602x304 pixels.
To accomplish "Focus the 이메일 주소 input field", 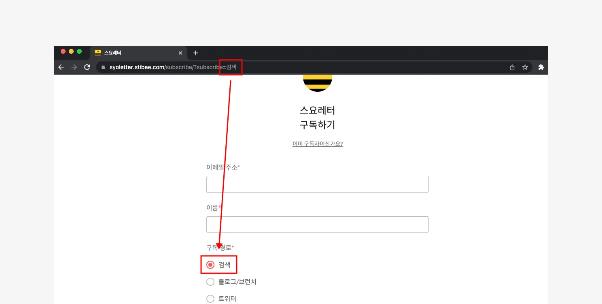I will pos(318,184).
